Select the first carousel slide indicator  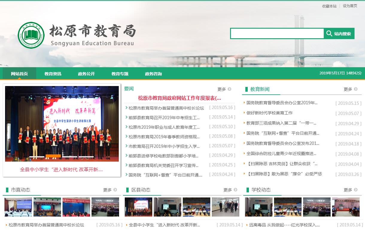[x=36, y=156]
